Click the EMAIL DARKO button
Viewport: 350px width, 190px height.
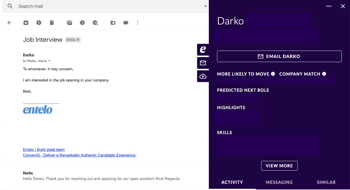pos(279,56)
